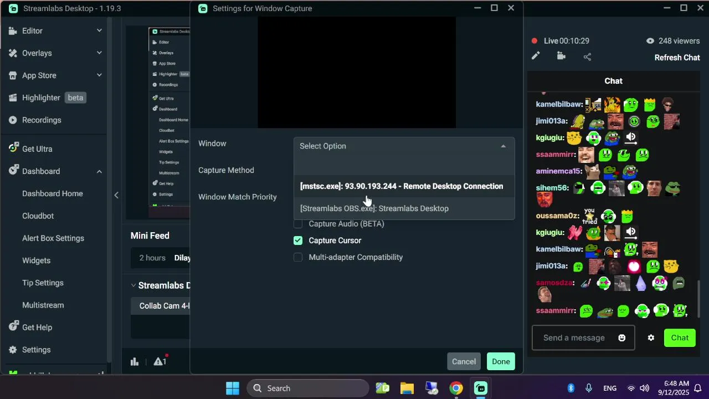Click the taskbar clock and date
The height and width of the screenshot is (399, 709).
click(674, 388)
